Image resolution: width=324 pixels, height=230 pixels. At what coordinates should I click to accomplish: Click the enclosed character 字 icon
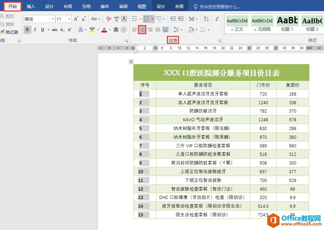click(124, 30)
